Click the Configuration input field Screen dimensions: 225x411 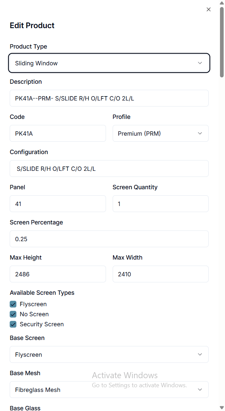(109, 168)
